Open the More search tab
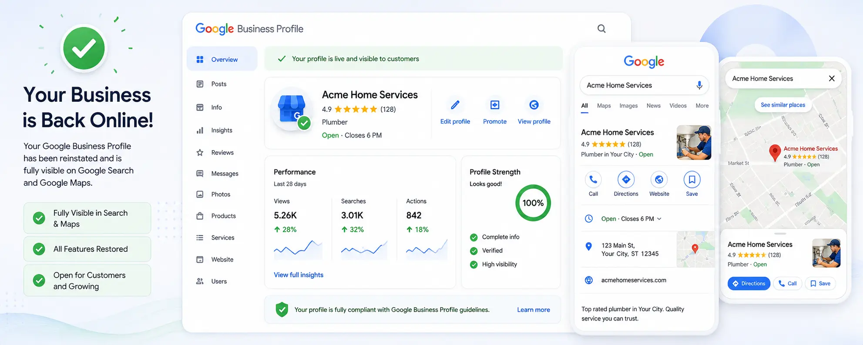Image resolution: width=863 pixels, height=345 pixels. (x=702, y=106)
